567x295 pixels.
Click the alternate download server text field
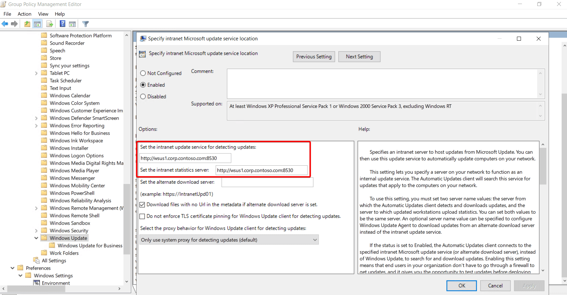(267, 182)
